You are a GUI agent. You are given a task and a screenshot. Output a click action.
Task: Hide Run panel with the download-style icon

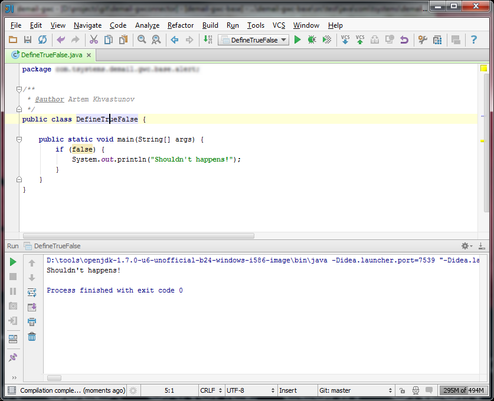coord(482,246)
